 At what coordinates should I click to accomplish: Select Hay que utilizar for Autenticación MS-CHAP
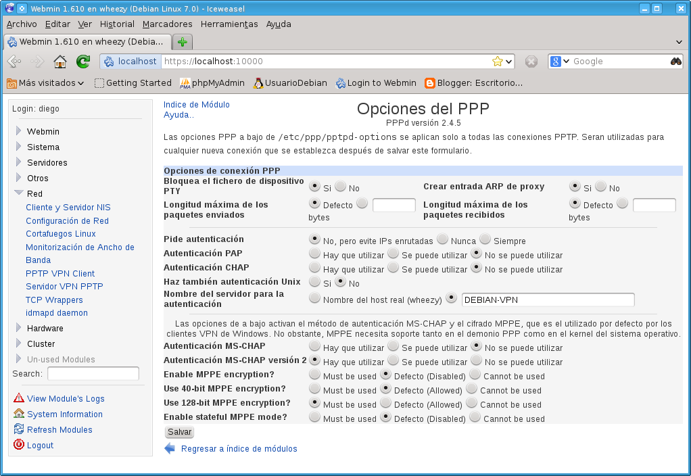tap(314, 346)
